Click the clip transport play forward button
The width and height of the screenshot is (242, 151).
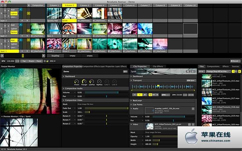(x=140, y=95)
